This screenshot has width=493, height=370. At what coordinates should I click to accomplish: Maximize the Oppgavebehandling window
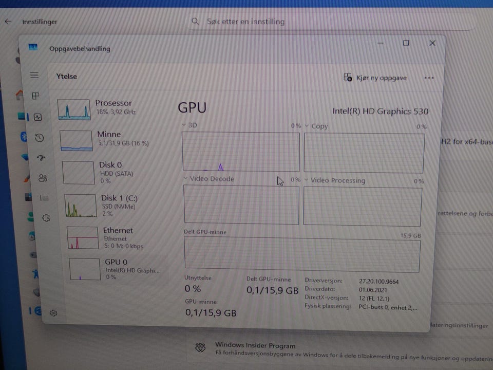(x=406, y=43)
